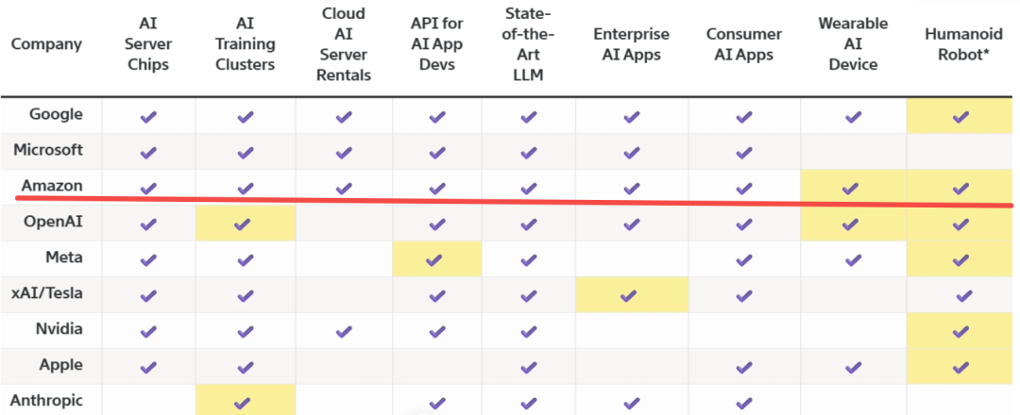1020x415 pixels.
Task: Click Google's Humanoid Robot checkmark
Action: coord(961,117)
